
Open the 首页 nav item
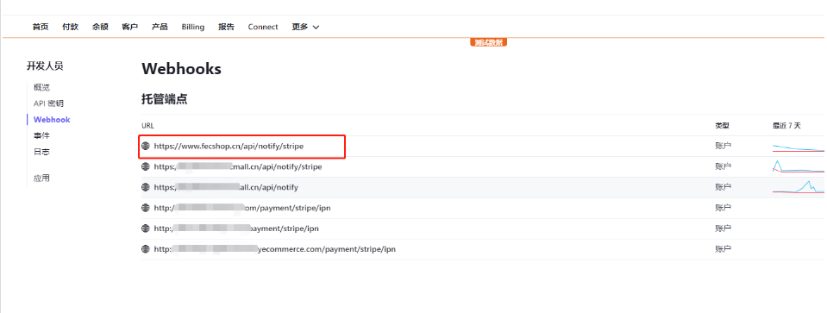41,27
